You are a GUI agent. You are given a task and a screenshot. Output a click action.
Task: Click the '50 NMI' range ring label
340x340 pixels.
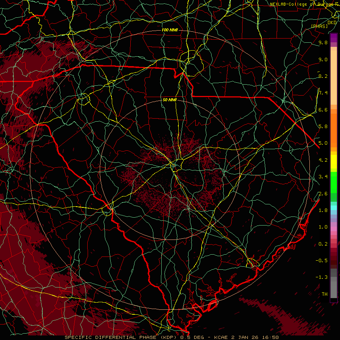click(x=170, y=100)
